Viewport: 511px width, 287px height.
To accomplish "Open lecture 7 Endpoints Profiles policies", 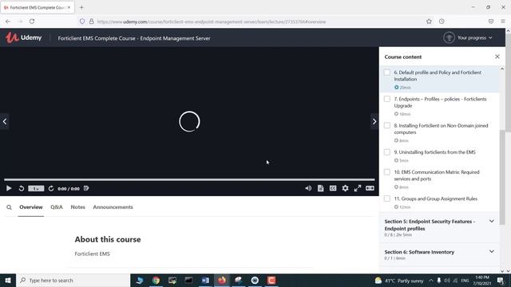I will pyautogui.click(x=440, y=102).
